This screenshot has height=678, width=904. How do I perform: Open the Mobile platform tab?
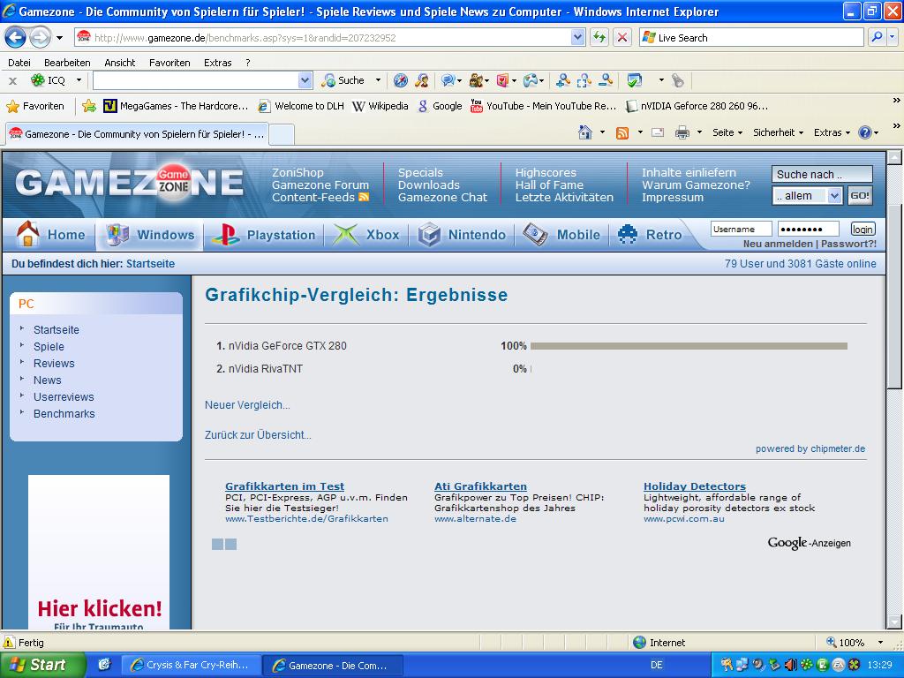(562, 235)
